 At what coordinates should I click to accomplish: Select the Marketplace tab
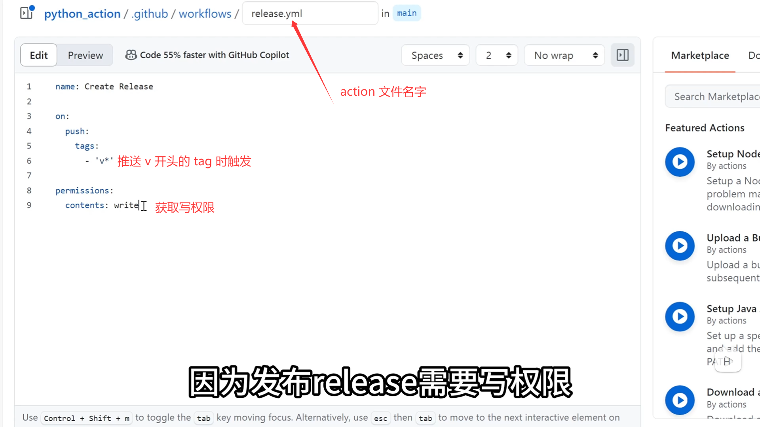tap(700, 55)
